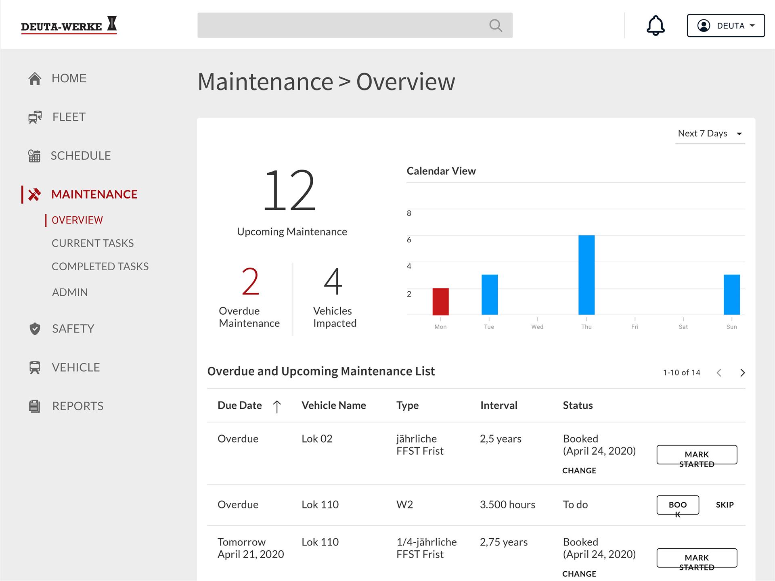Viewport: 775px width, 581px height.
Task: Click the Maintenance tools icon
Action: tap(34, 194)
